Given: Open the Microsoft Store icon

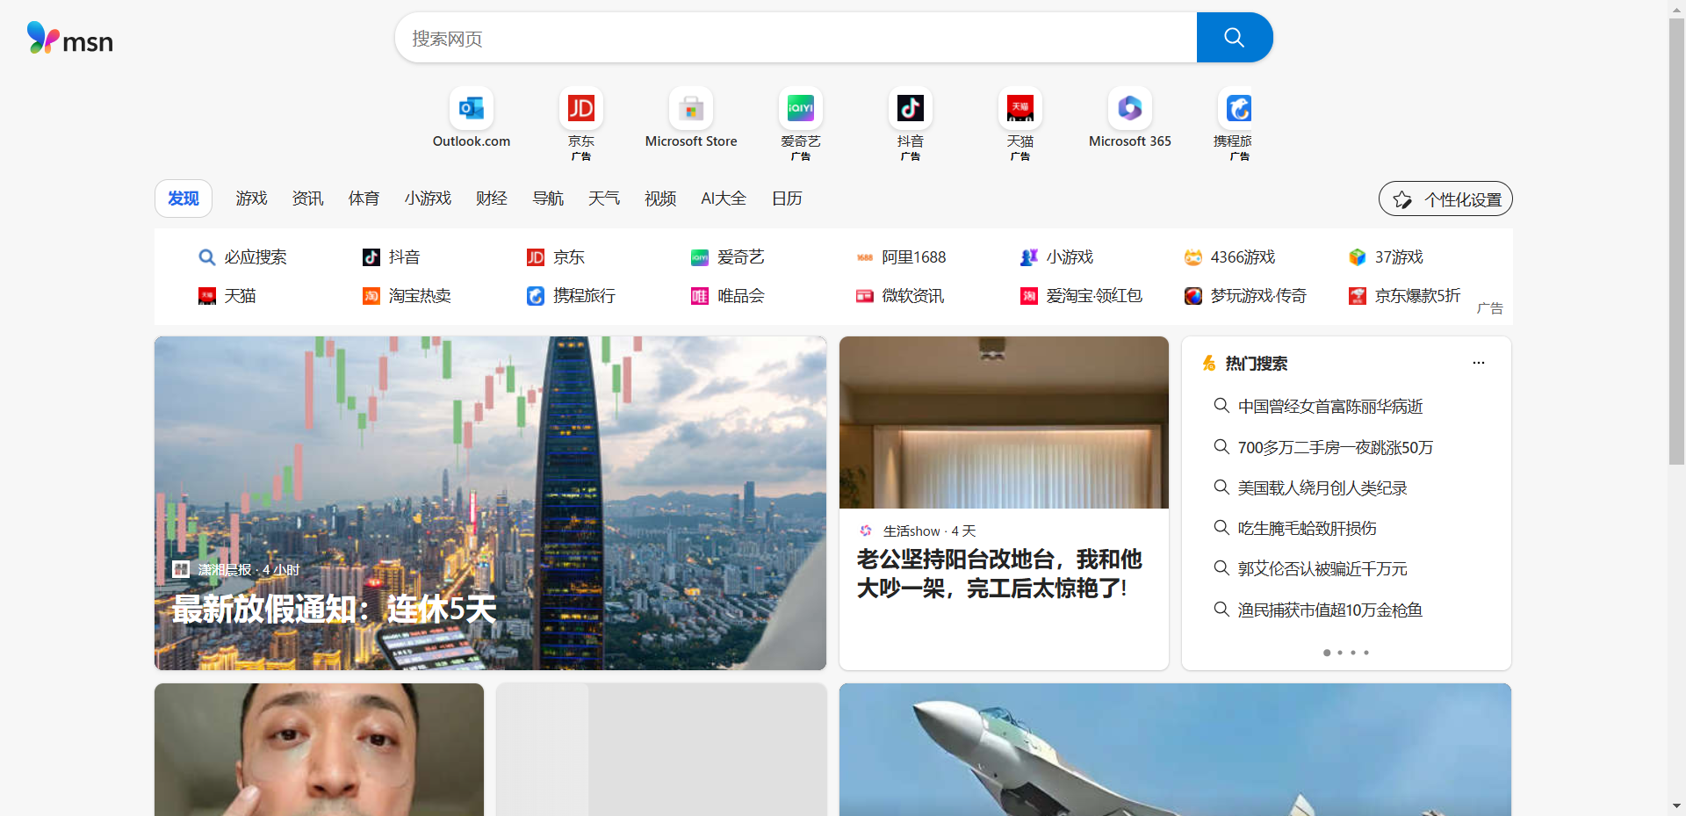Looking at the screenshot, I should [x=691, y=108].
